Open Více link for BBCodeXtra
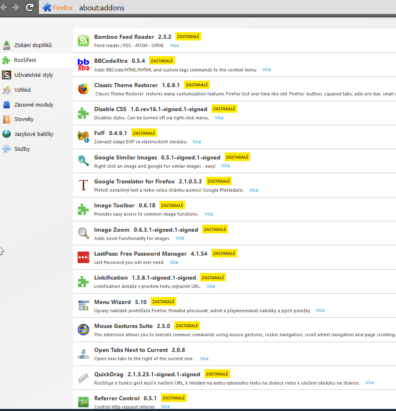 point(266,69)
